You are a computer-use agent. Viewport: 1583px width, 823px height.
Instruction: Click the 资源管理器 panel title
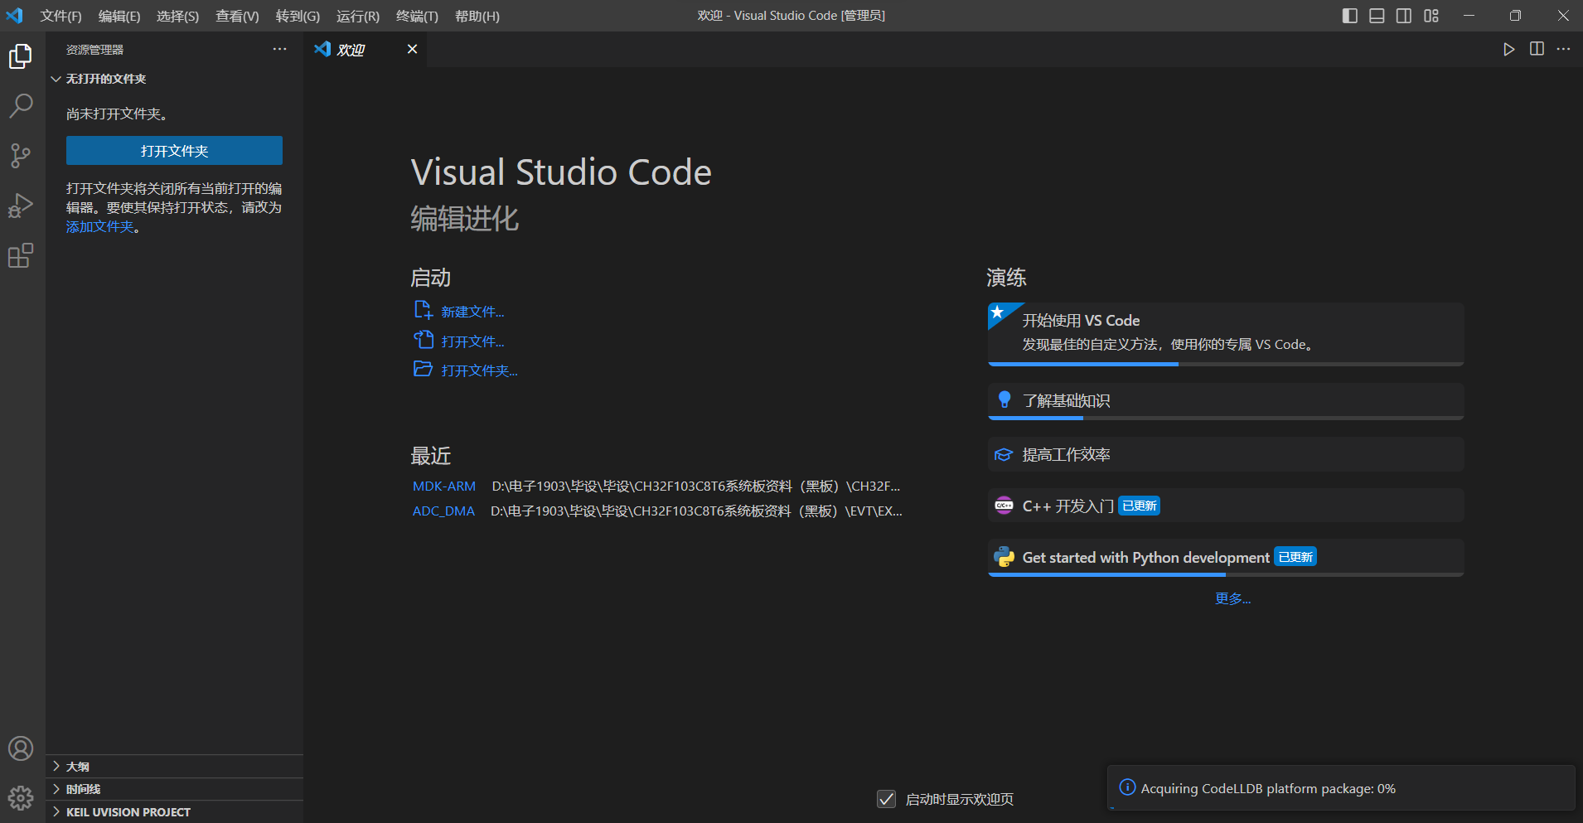94,50
